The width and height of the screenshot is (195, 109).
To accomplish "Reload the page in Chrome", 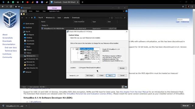I will (x=11, y=7).
